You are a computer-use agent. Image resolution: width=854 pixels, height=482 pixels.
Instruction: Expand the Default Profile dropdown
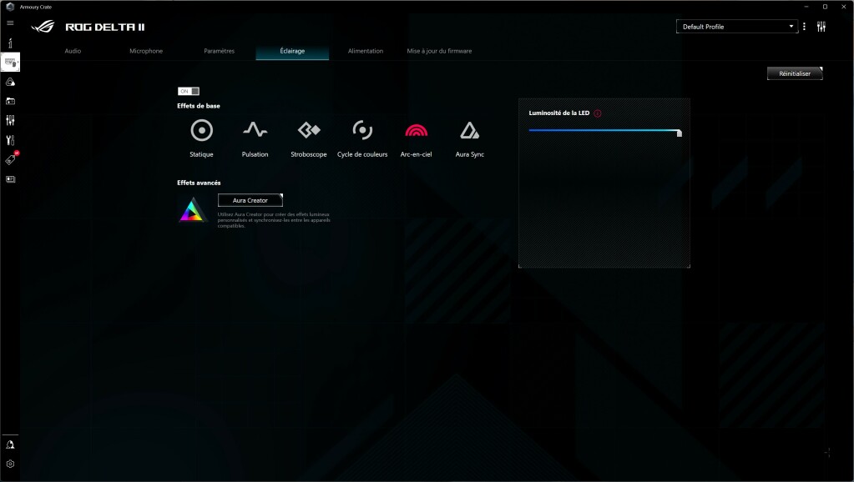pyautogui.click(x=737, y=27)
